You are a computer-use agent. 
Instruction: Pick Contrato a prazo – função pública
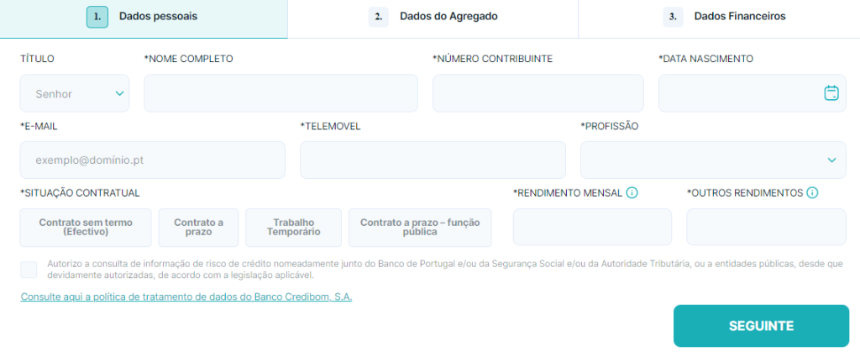tap(420, 228)
